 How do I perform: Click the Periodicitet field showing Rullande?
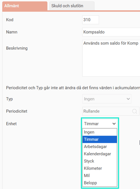tap(111, 111)
